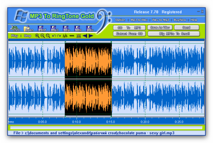The height and width of the screenshot is (143, 213).
Task: Click the 0:20.0 mark on timeline
Action: pyautogui.click(x=145, y=122)
